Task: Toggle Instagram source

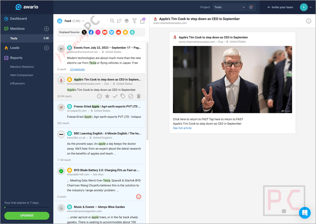Action: [x=98, y=32]
